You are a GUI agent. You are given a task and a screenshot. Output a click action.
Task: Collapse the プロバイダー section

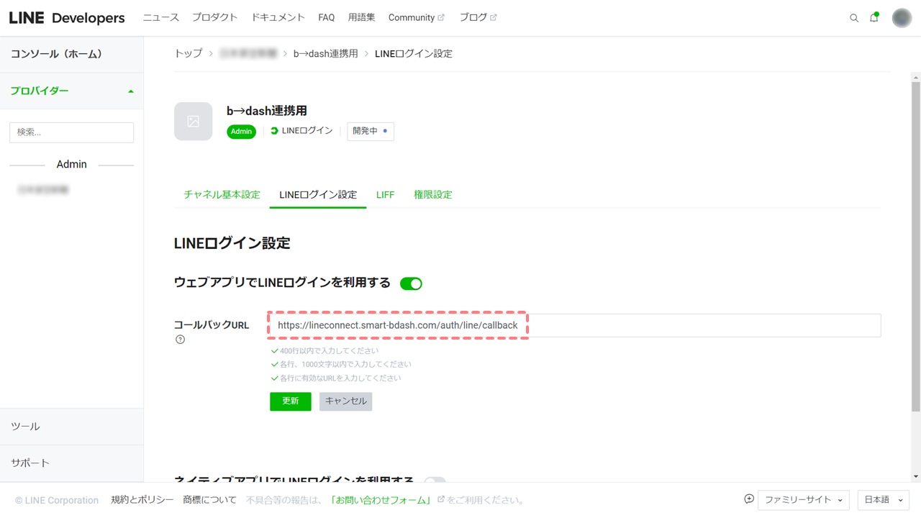(71, 91)
